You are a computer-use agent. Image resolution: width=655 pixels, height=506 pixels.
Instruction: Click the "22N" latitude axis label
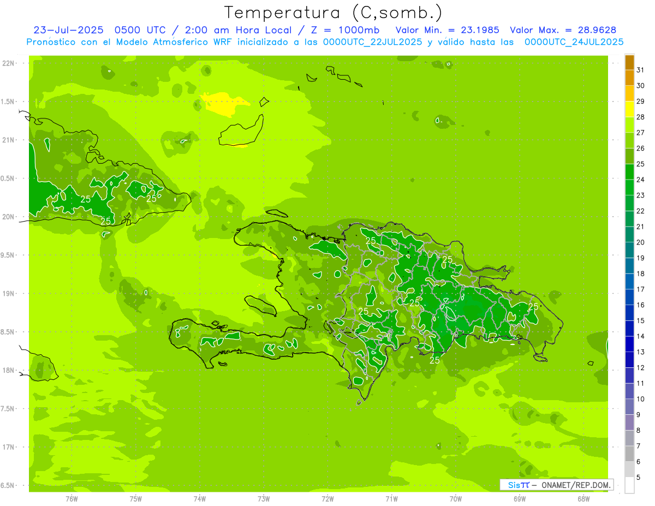pos(9,63)
